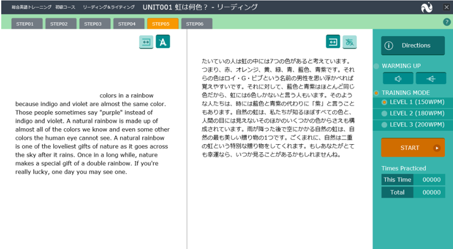Click the active STEP05 tab
The width and height of the screenshot is (453, 249).
163,23
